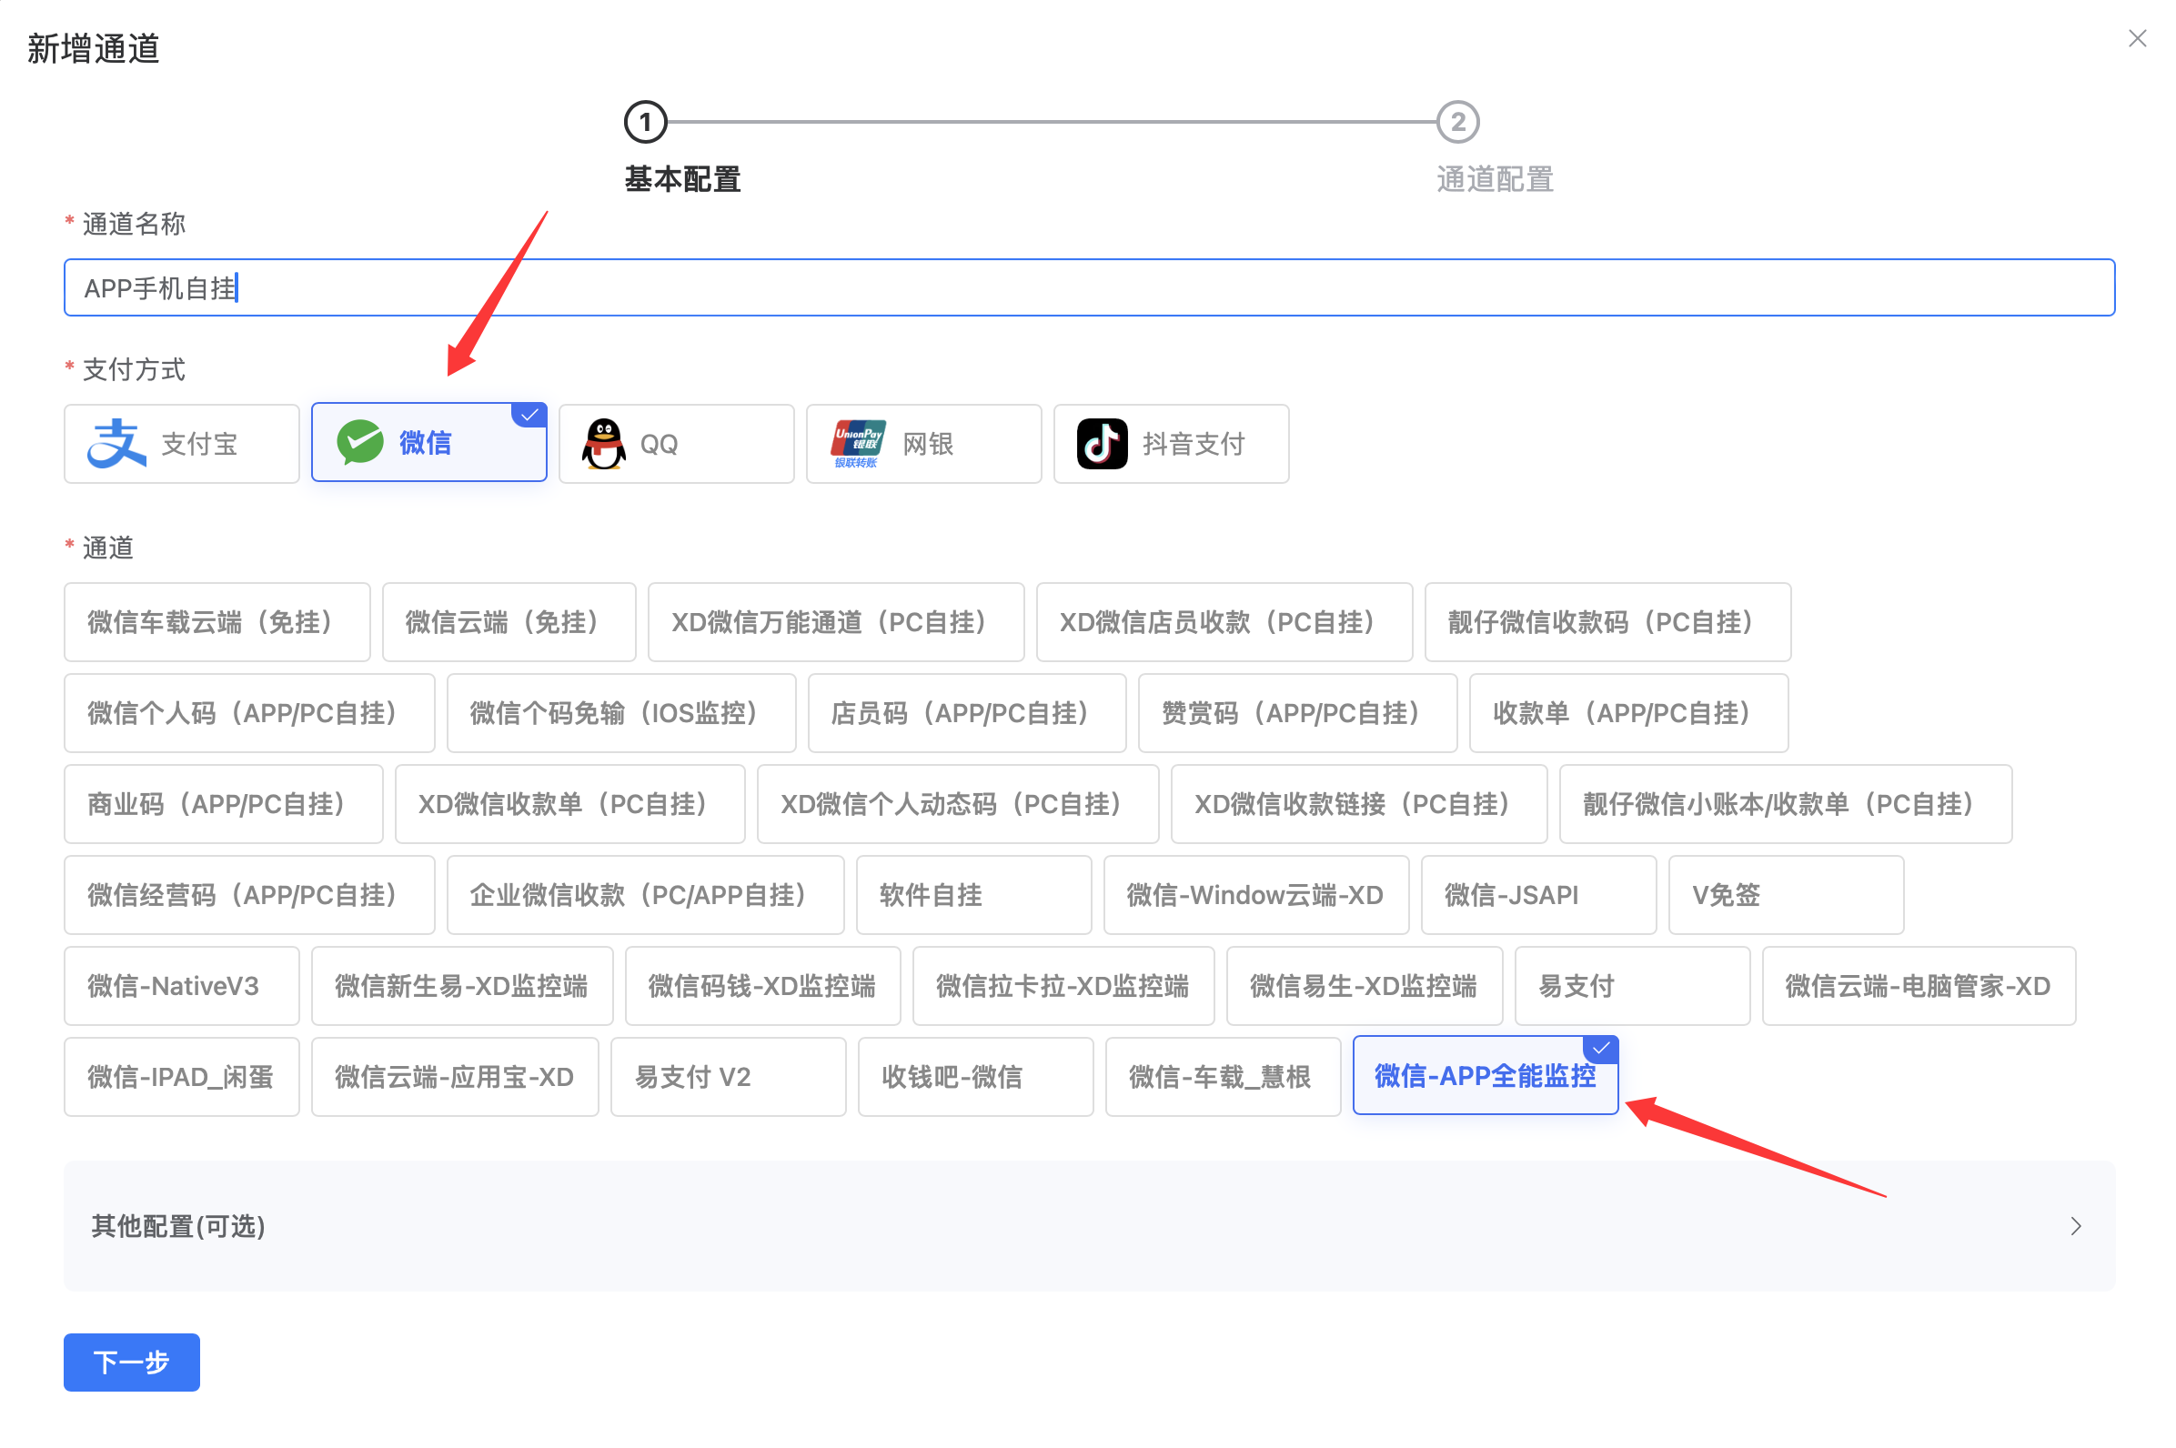
Task: Select 微信云端（免挂）channel
Action: (x=509, y=621)
